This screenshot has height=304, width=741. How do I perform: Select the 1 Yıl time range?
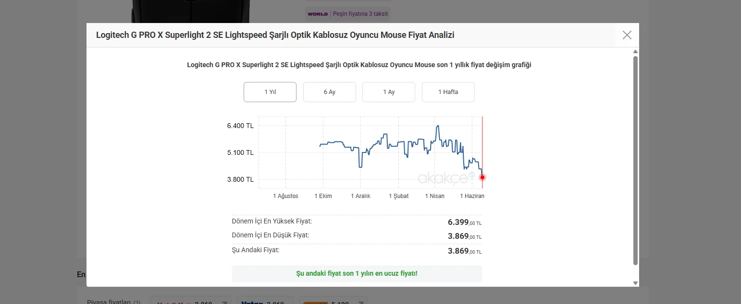click(270, 92)
